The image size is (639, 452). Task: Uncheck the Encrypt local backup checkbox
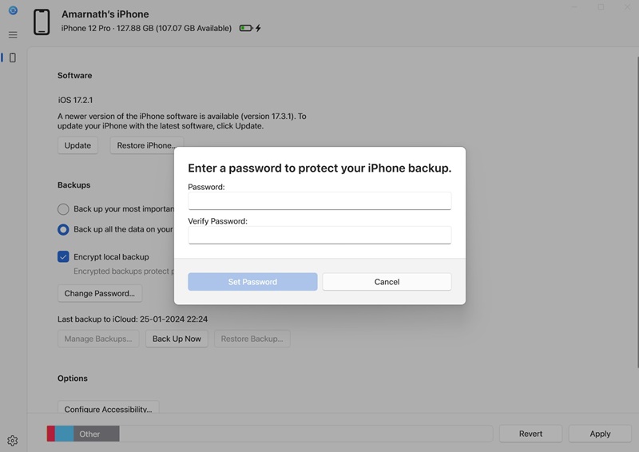tap(63, 257)
